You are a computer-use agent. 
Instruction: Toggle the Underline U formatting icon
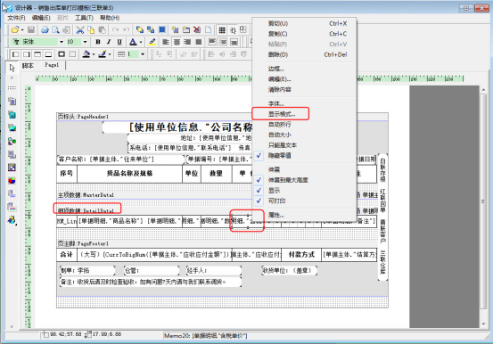(119, 42)
